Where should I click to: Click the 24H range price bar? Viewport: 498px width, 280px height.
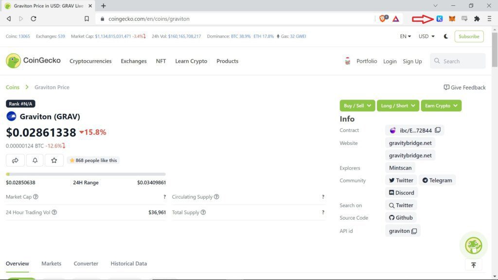(x=86, y=175)
